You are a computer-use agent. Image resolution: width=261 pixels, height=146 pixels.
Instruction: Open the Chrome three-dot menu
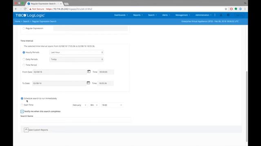245,9
